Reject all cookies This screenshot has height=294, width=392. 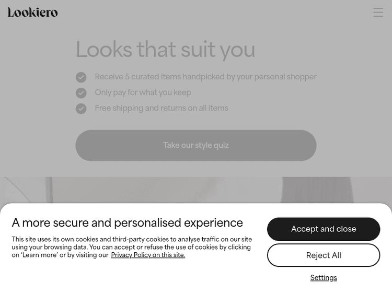point(323,255)
